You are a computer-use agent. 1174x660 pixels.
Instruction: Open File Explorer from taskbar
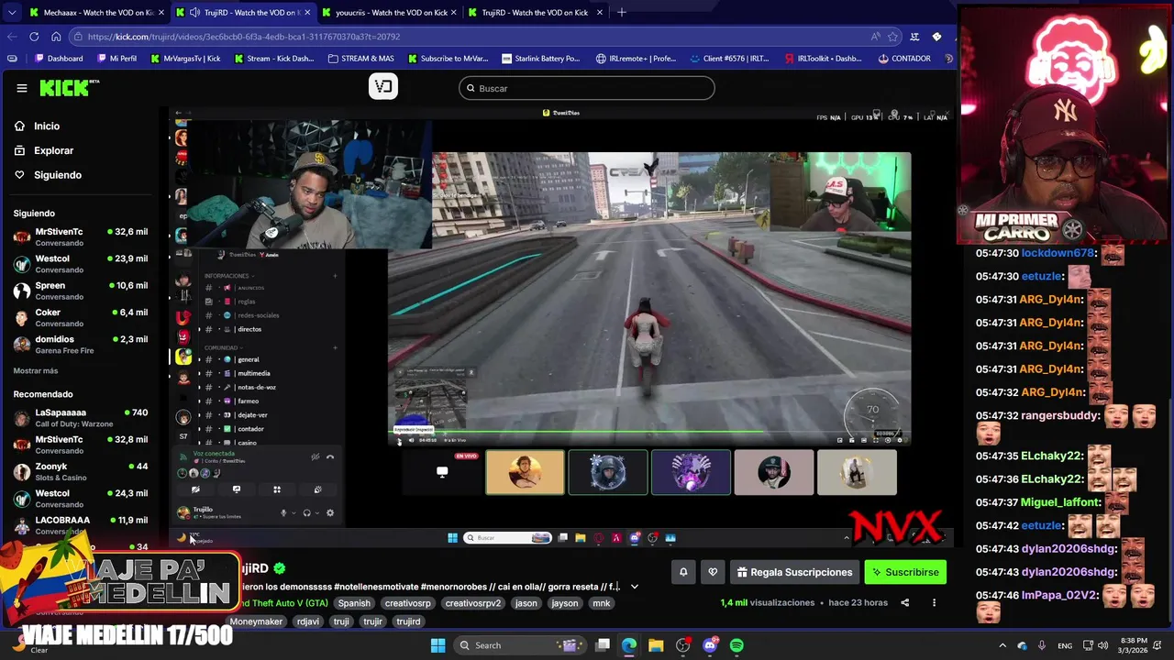[x=656, y=645]
